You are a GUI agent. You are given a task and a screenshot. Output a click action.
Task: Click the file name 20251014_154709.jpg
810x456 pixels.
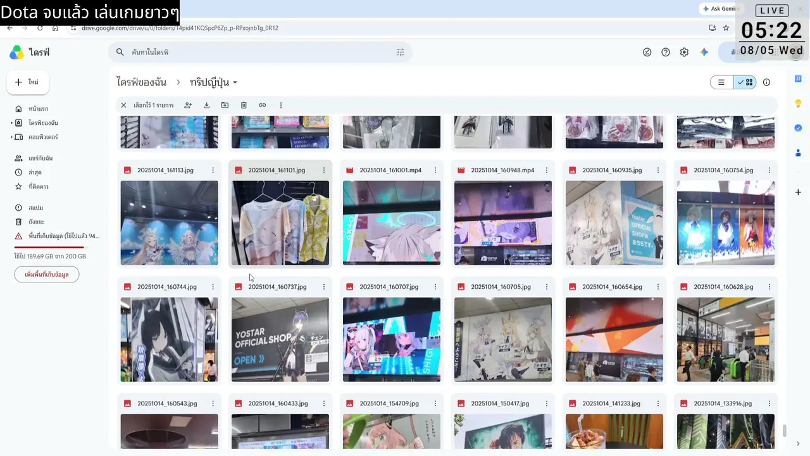point(389,403)
